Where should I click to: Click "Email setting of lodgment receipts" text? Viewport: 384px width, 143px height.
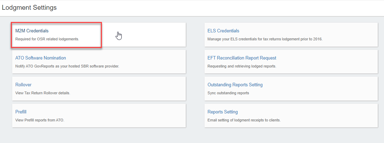243,120
